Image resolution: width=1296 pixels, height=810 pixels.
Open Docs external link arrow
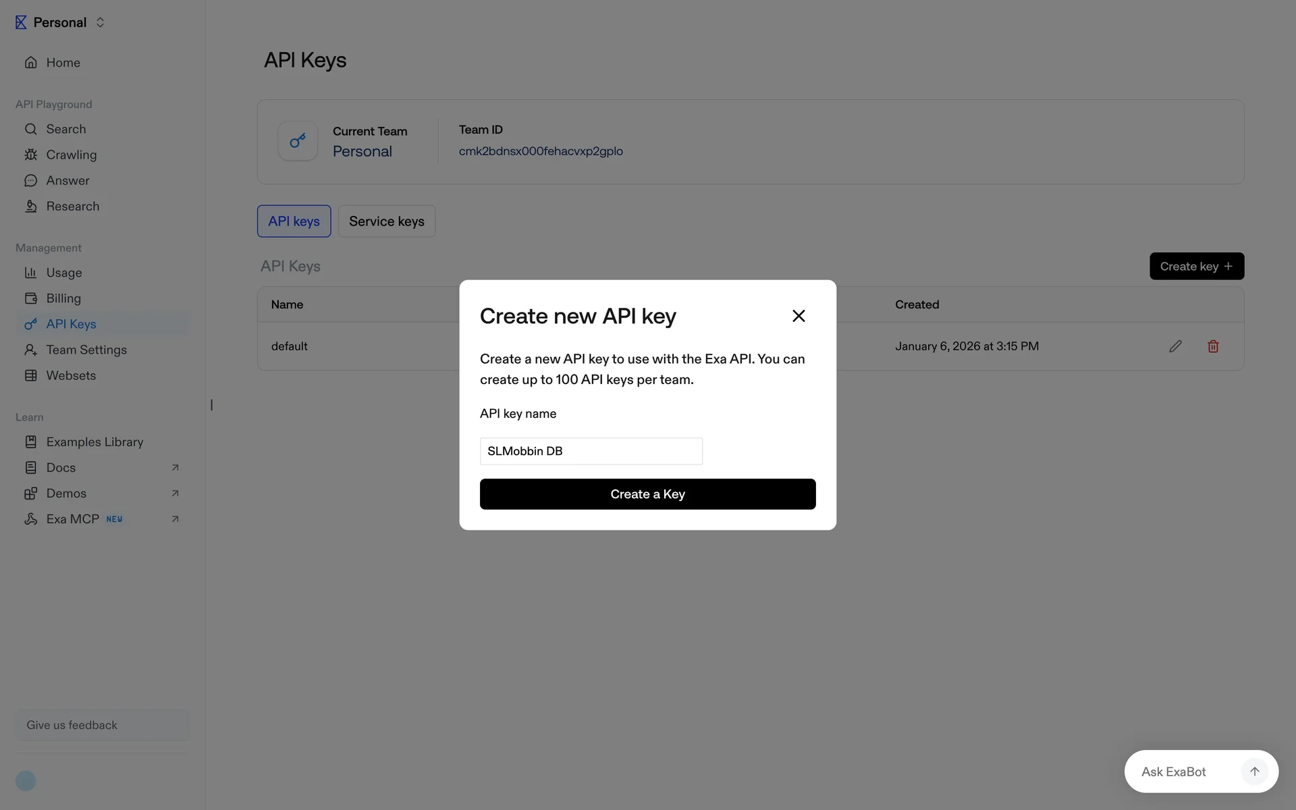click(175, 468)
